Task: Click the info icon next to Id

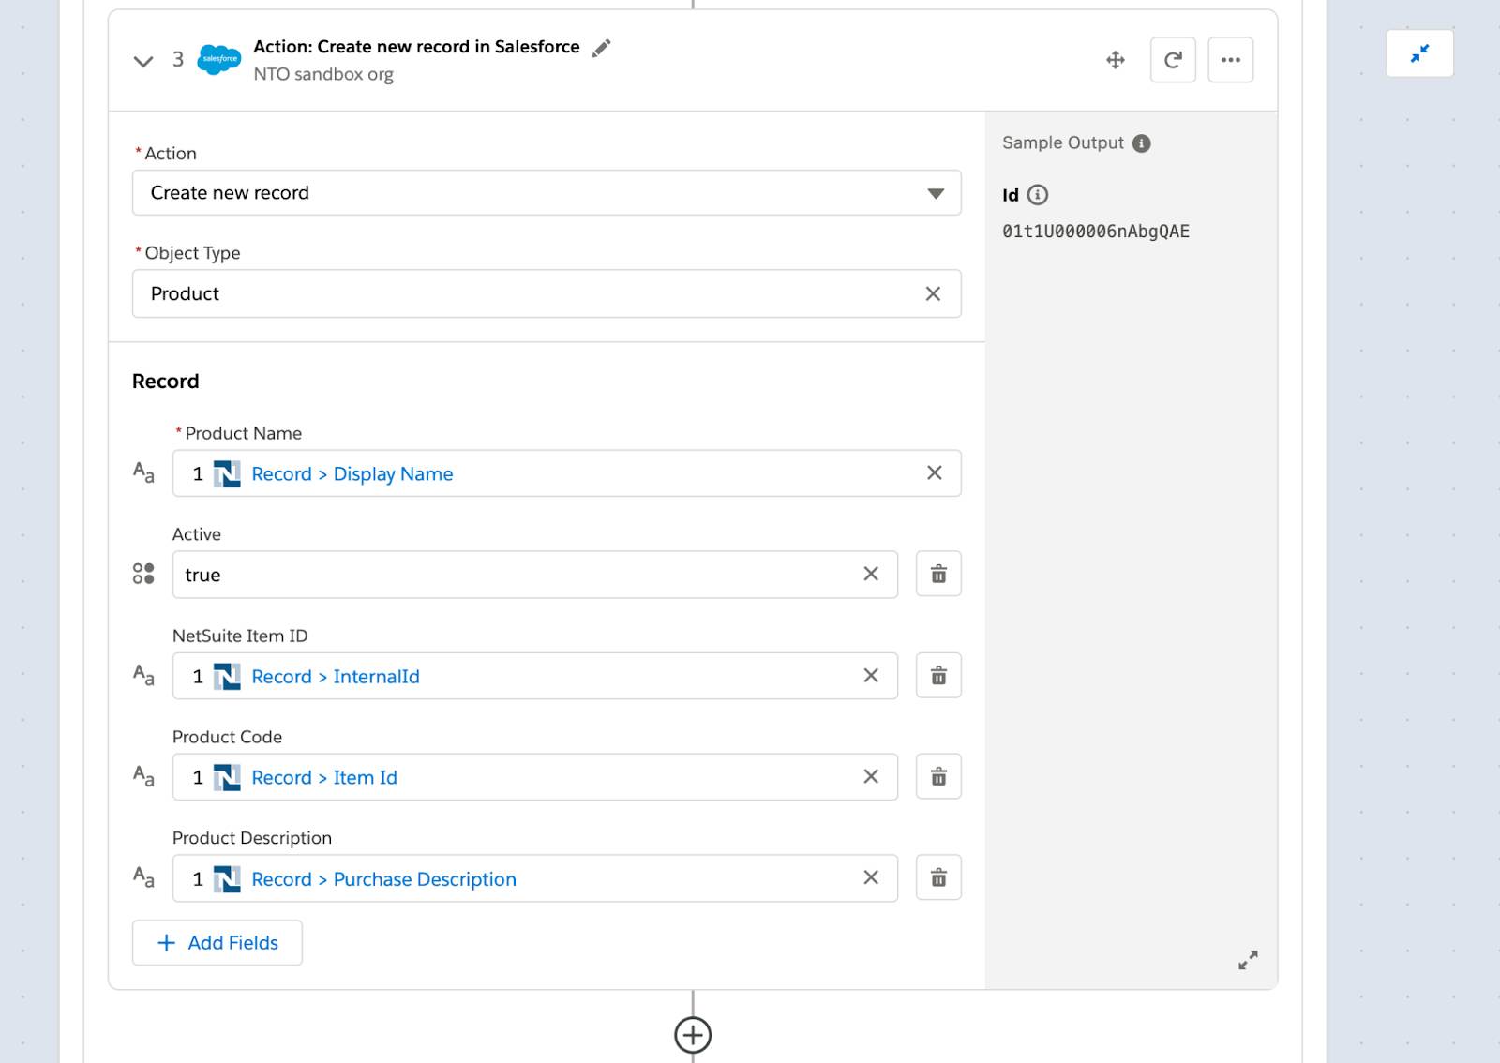Action: [1037, 195]
